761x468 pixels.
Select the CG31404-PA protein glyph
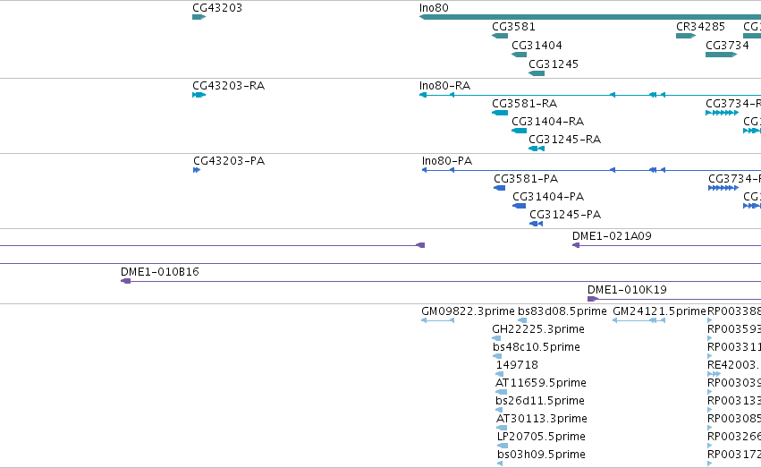click(x=520, y=206)
